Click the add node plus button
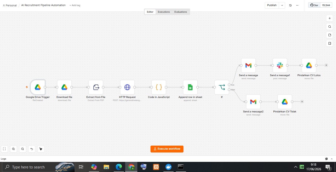This screenshot has width=336, height=172. pos(330,18)
